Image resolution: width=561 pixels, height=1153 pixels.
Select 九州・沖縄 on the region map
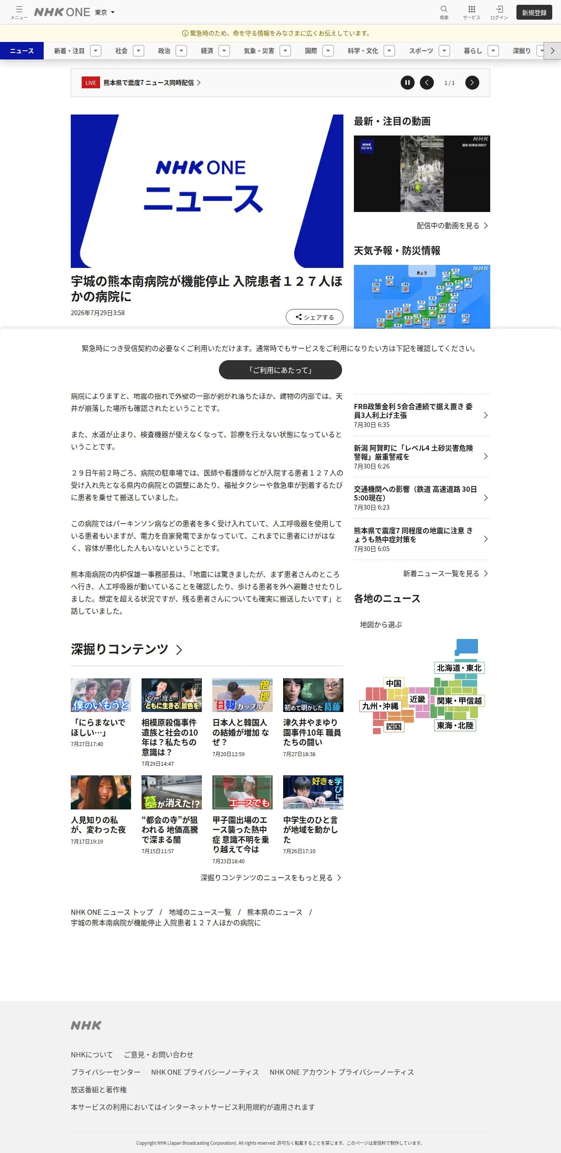coord(380,706)
